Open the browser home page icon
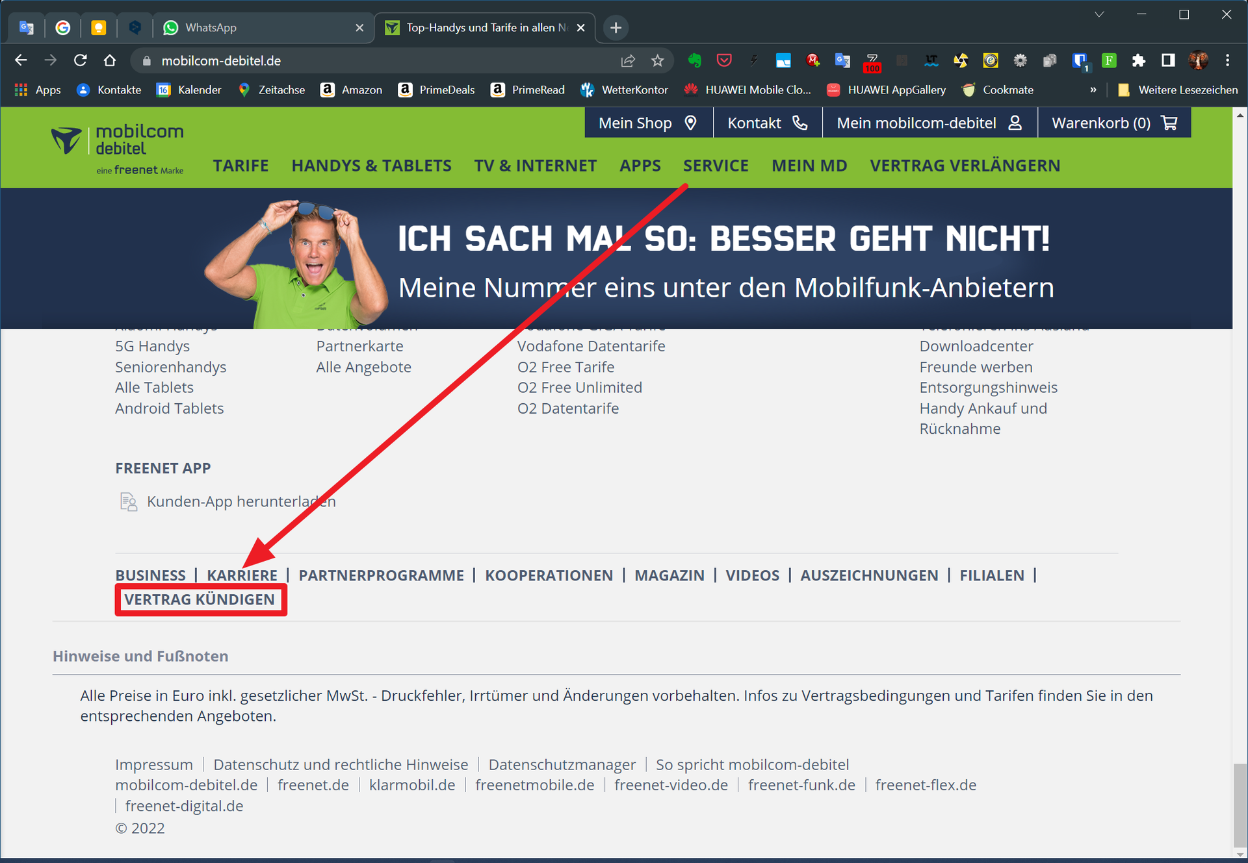Viewport: 1248px width, 863px height. [x=110, y=60]
